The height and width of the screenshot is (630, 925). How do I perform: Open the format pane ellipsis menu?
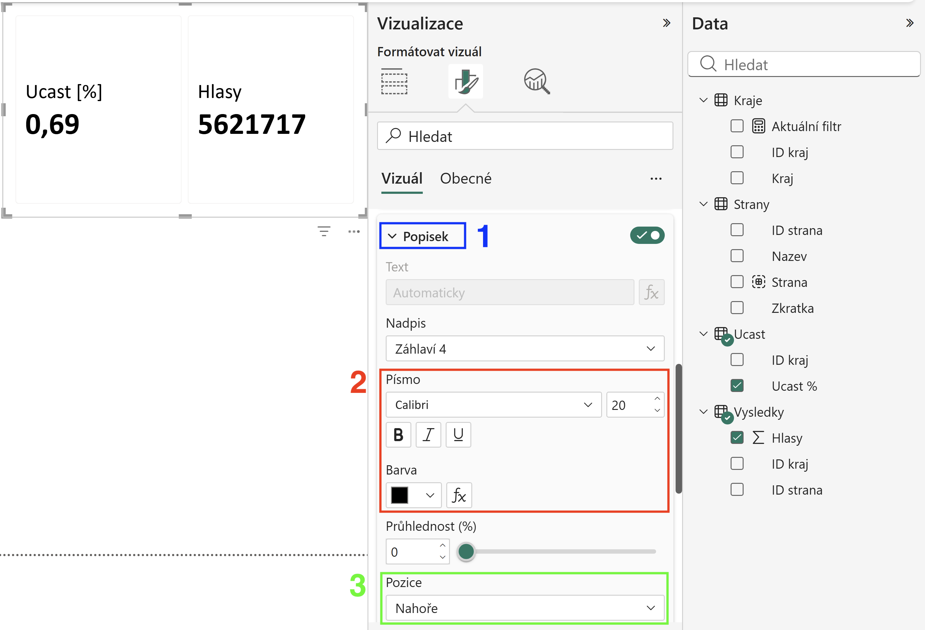(656, 179)
